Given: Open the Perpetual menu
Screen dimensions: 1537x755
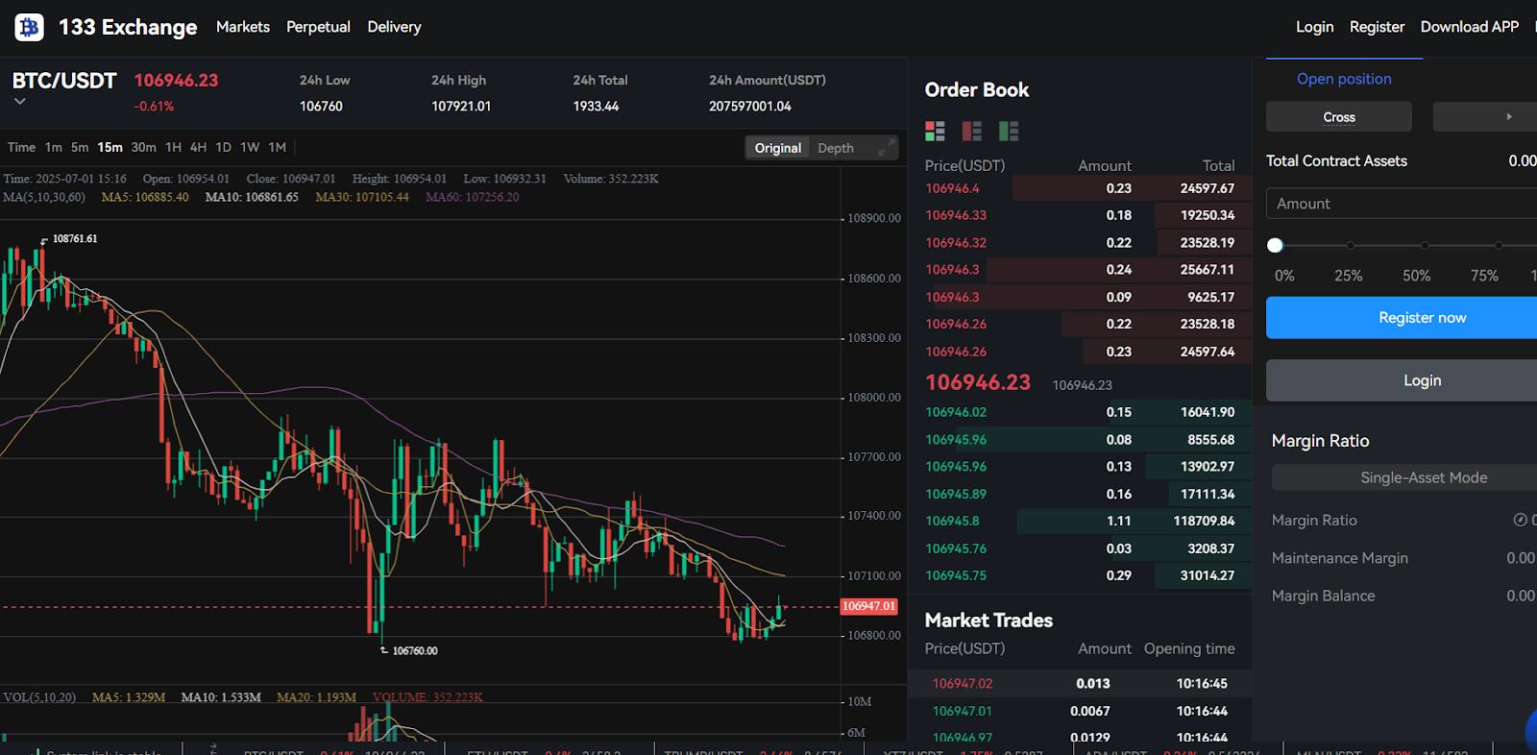Looking at the screenshot, I should (318, 27).
